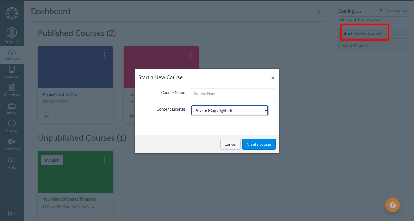Click the Dashboard page heading

[x=51, y=11]
